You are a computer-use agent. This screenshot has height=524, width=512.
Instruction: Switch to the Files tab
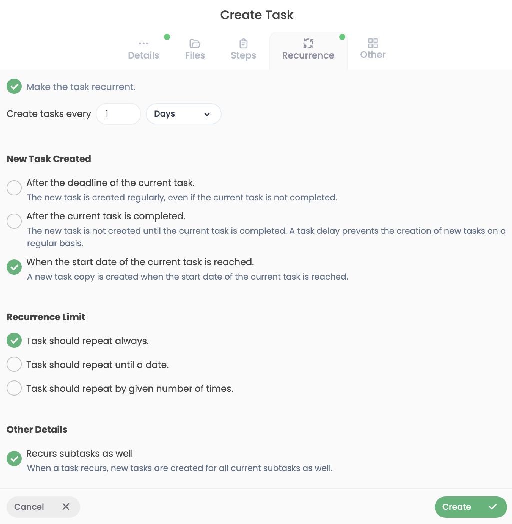195,49
